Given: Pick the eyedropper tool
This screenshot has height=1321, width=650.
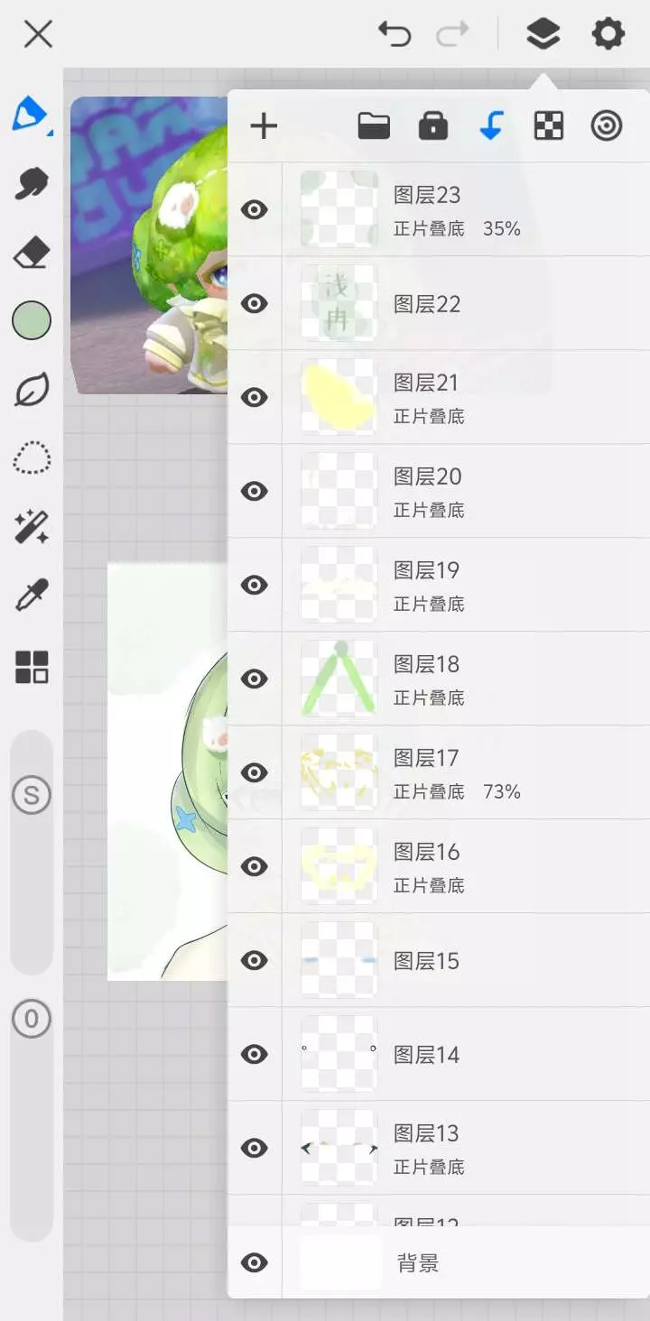Looking at the screenshot, I should (32, 596).
